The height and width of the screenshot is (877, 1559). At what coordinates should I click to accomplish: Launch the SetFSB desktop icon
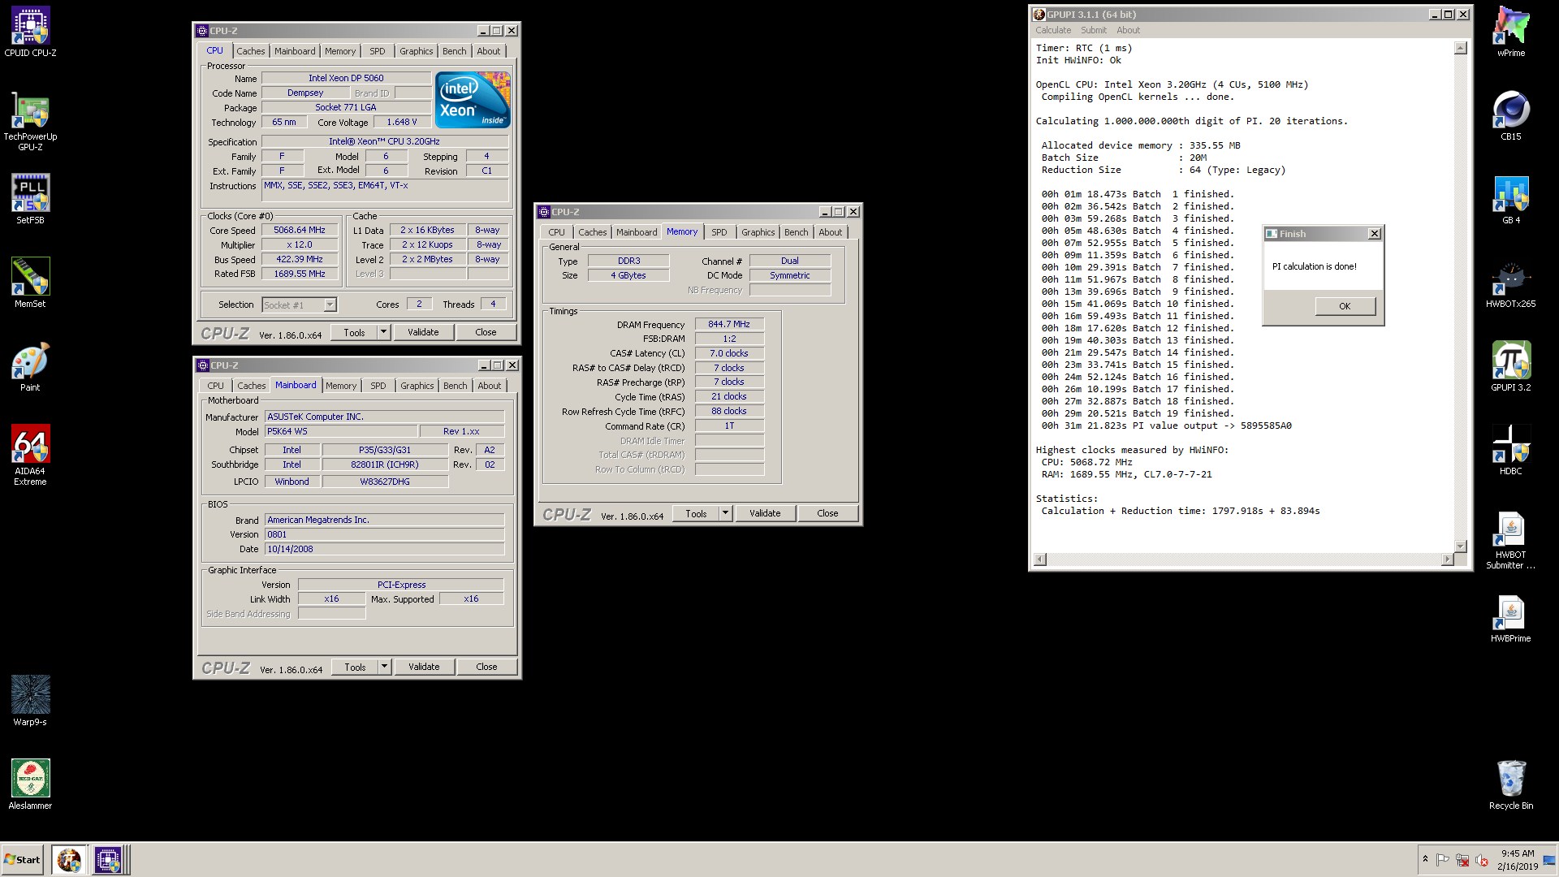click(x=30, y=200)
